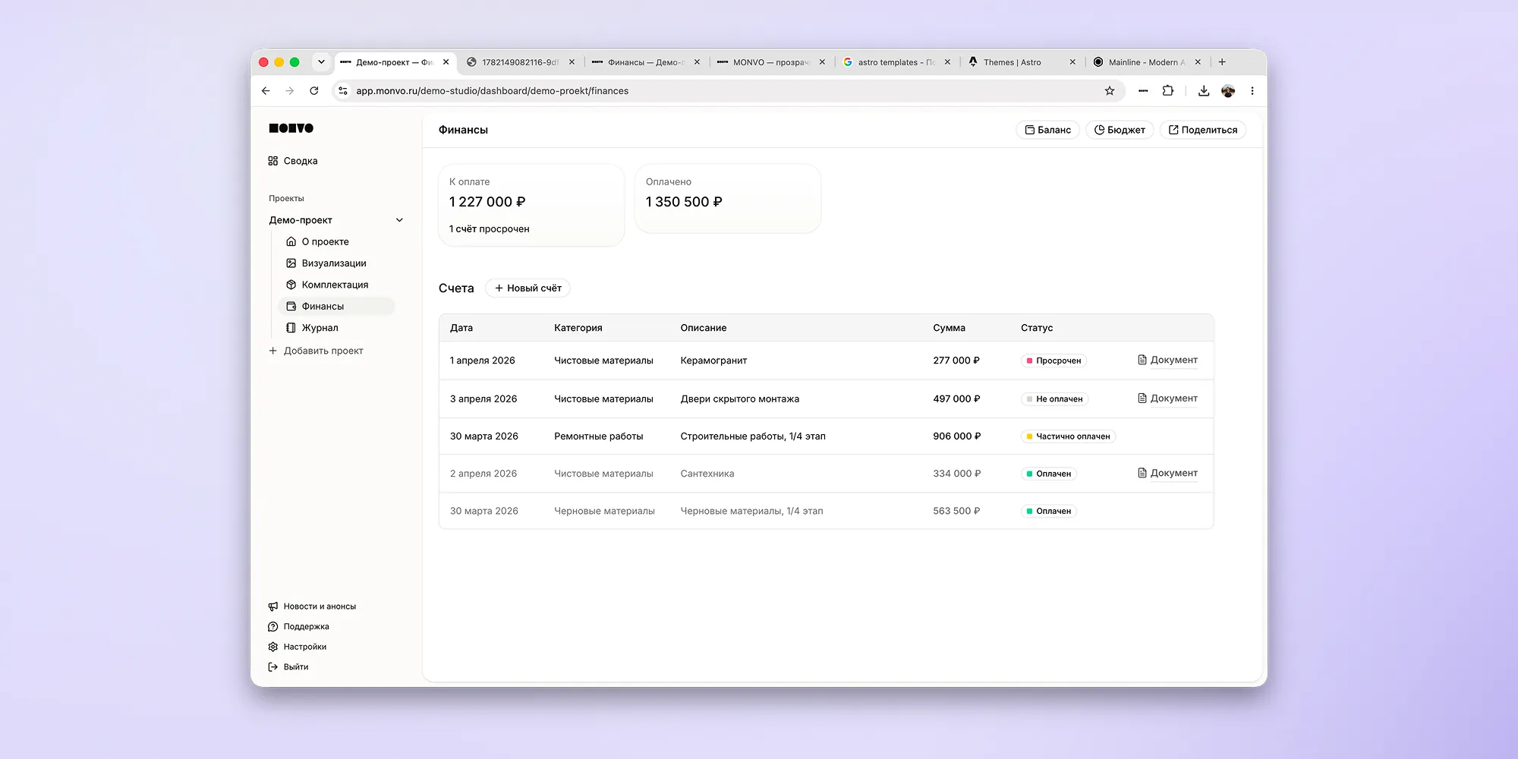Switch to astro templates Google tab
Image resolution: width=1518 pixels, height=759 pixels.
click(x=895, y=62)
